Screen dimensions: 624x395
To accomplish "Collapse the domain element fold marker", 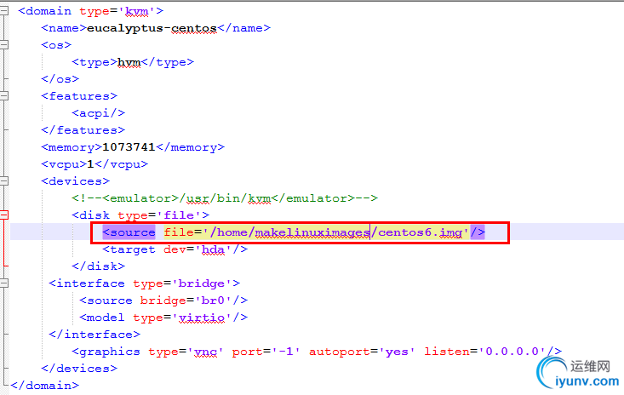I will point(3,11).
